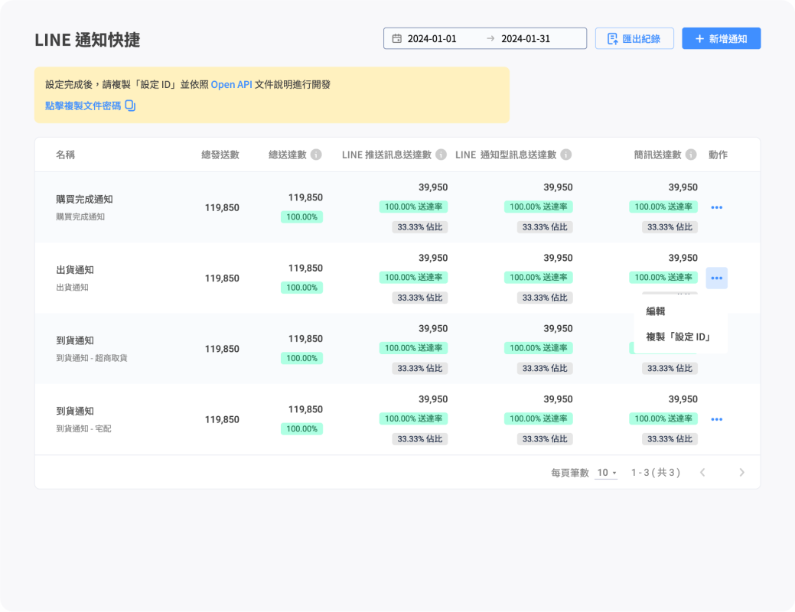
Task: Click the 總發送數 column header
Action: pos(220,155)
